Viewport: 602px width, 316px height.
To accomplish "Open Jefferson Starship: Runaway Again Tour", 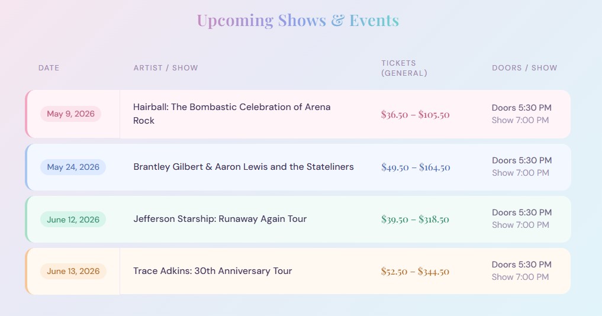I will coord(220,219).
